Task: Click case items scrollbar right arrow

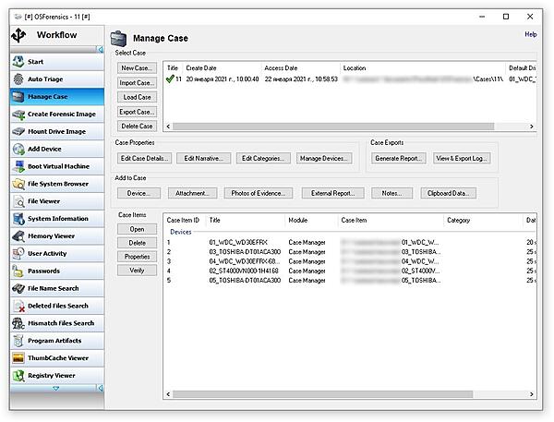Action: [x=532, y=394]
